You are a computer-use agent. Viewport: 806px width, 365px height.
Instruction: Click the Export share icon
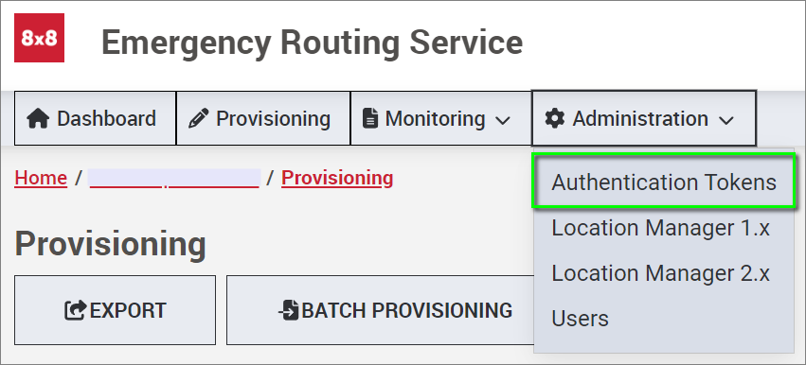click(x=76, y=310)
